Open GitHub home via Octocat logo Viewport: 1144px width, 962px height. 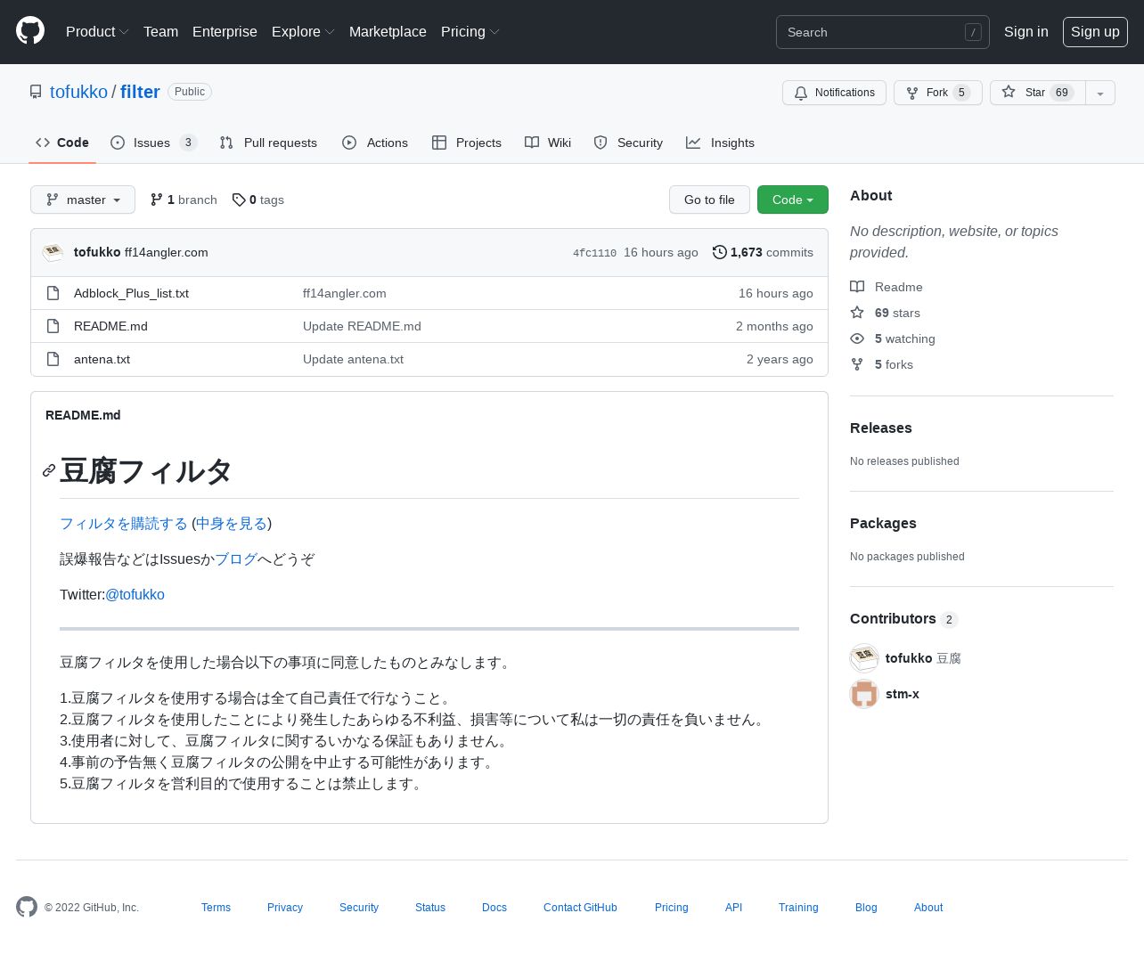tap(30, 31)
